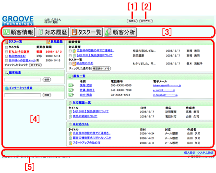The height and width of the screenshot is (173, 216).
Task: Click the globe icon beside インターネット検索
Action: [x=7, y=88]
